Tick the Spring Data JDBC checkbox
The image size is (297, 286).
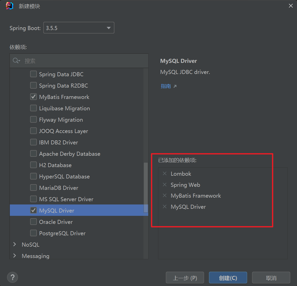pos(34,74)
